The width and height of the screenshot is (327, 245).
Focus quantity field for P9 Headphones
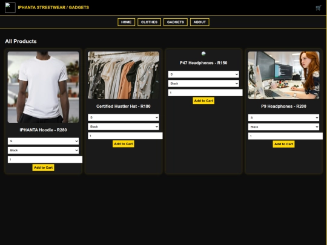(285, 136)
